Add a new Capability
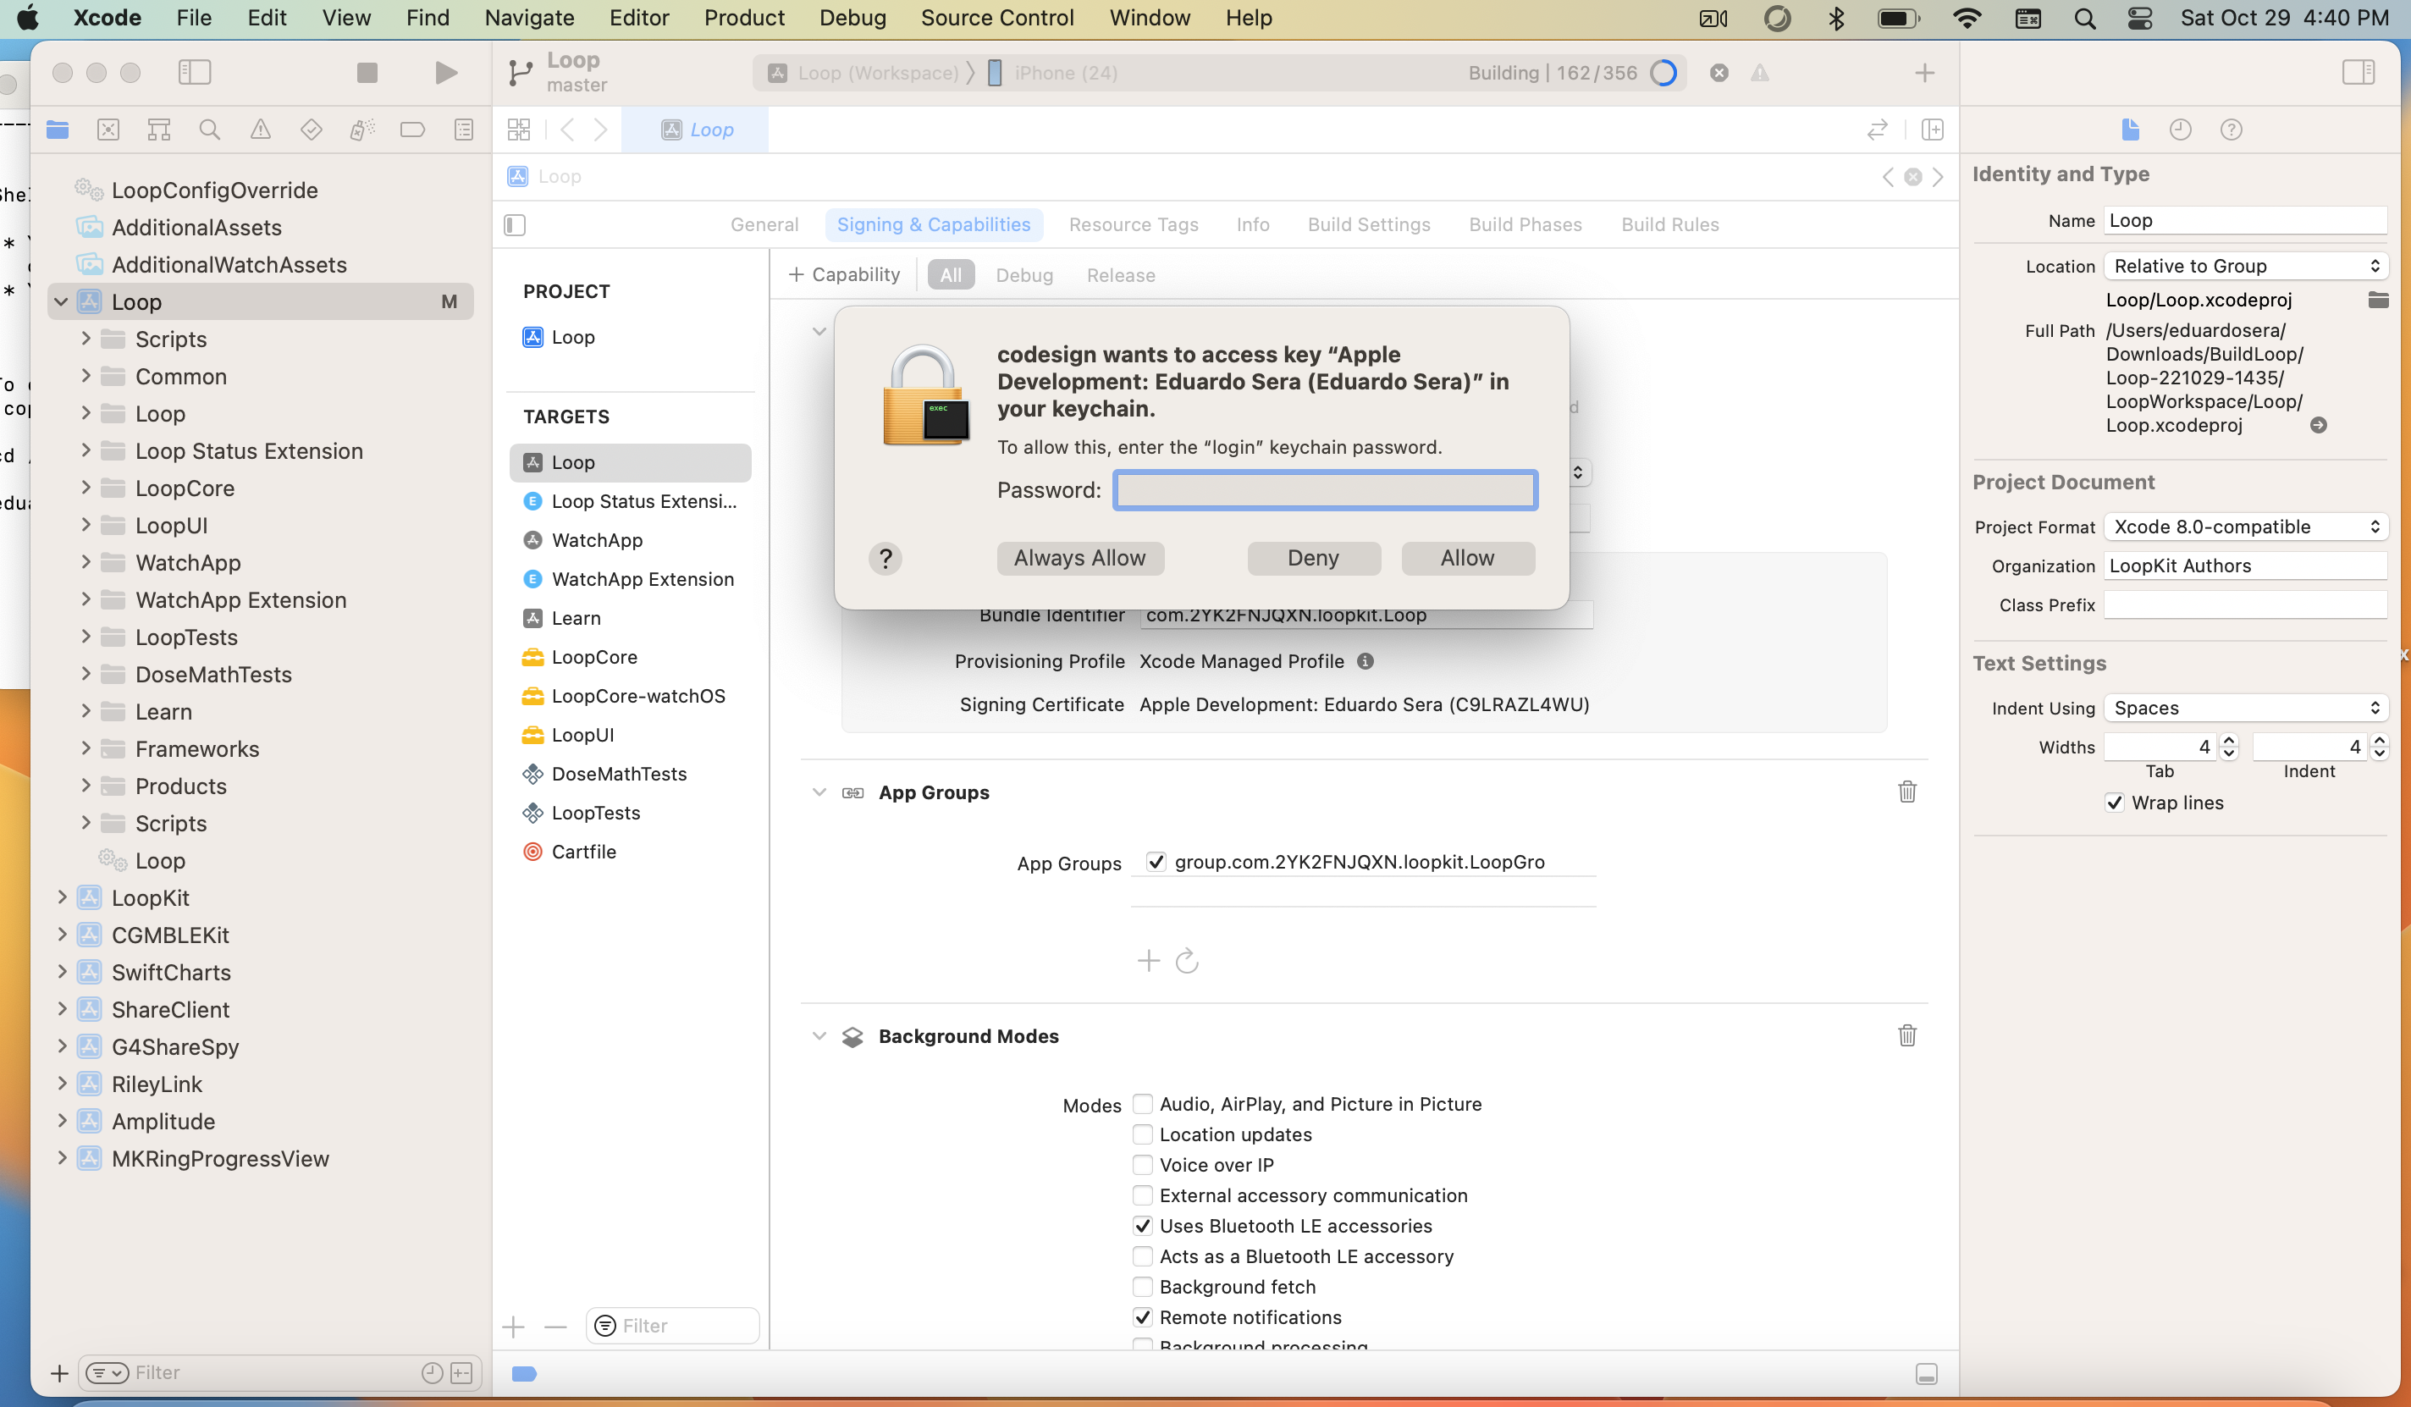 pyautogui.click(x=844, y=274)
